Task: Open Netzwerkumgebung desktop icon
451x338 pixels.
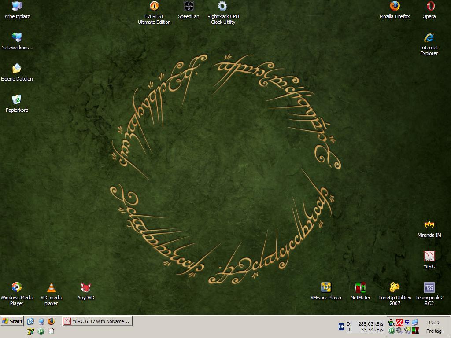Action: tap(17, 41)
